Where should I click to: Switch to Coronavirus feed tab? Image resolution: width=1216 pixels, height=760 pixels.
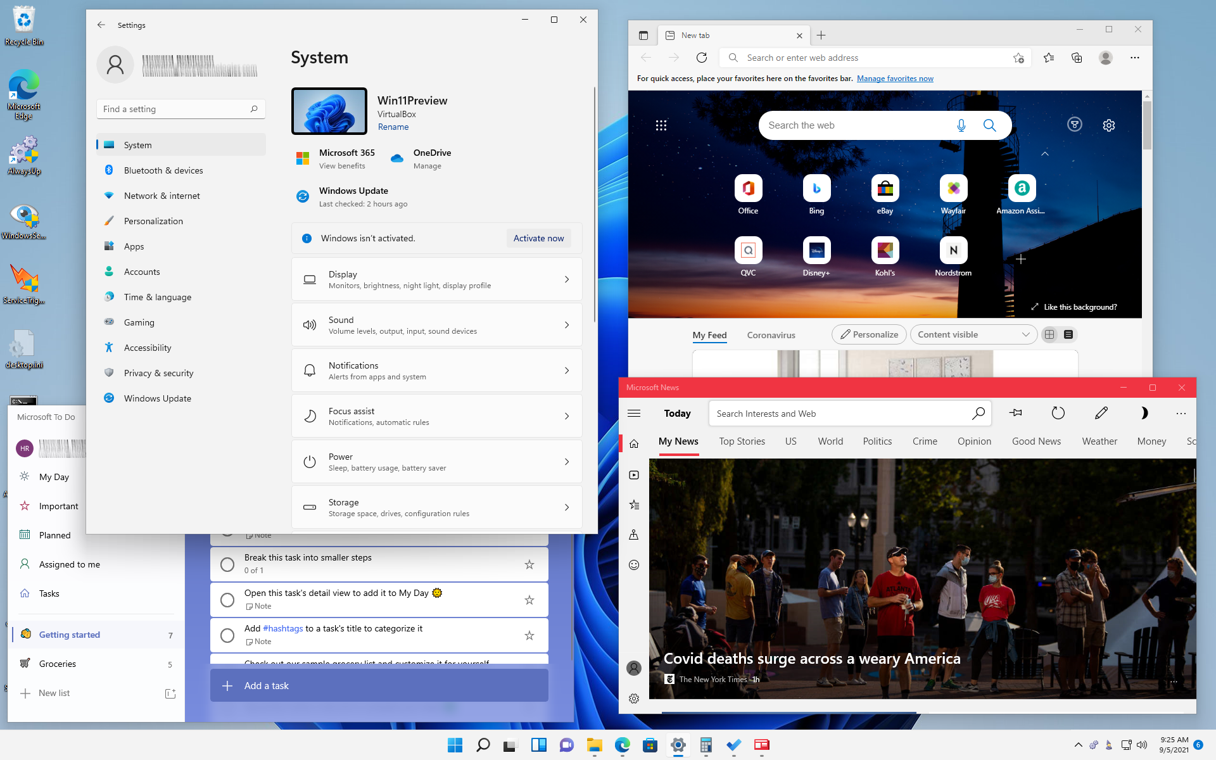[x=771, y=335]
